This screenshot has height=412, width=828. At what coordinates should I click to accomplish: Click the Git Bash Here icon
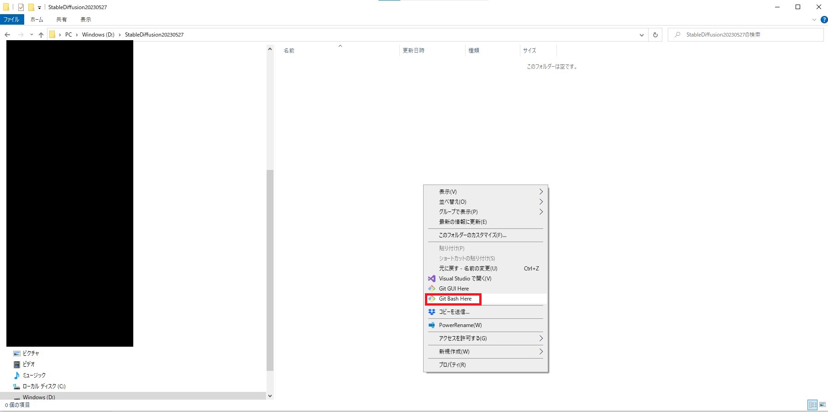pos(431,299)
